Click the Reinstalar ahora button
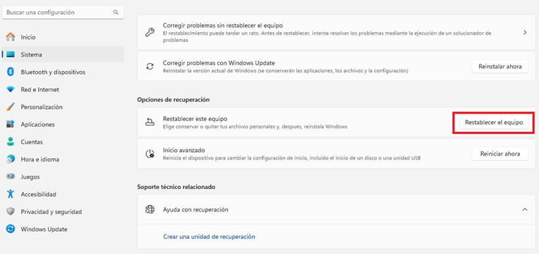 [x=500, y=66]
